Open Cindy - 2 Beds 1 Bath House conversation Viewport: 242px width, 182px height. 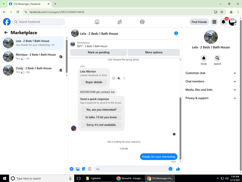click(x=32, y=70)
